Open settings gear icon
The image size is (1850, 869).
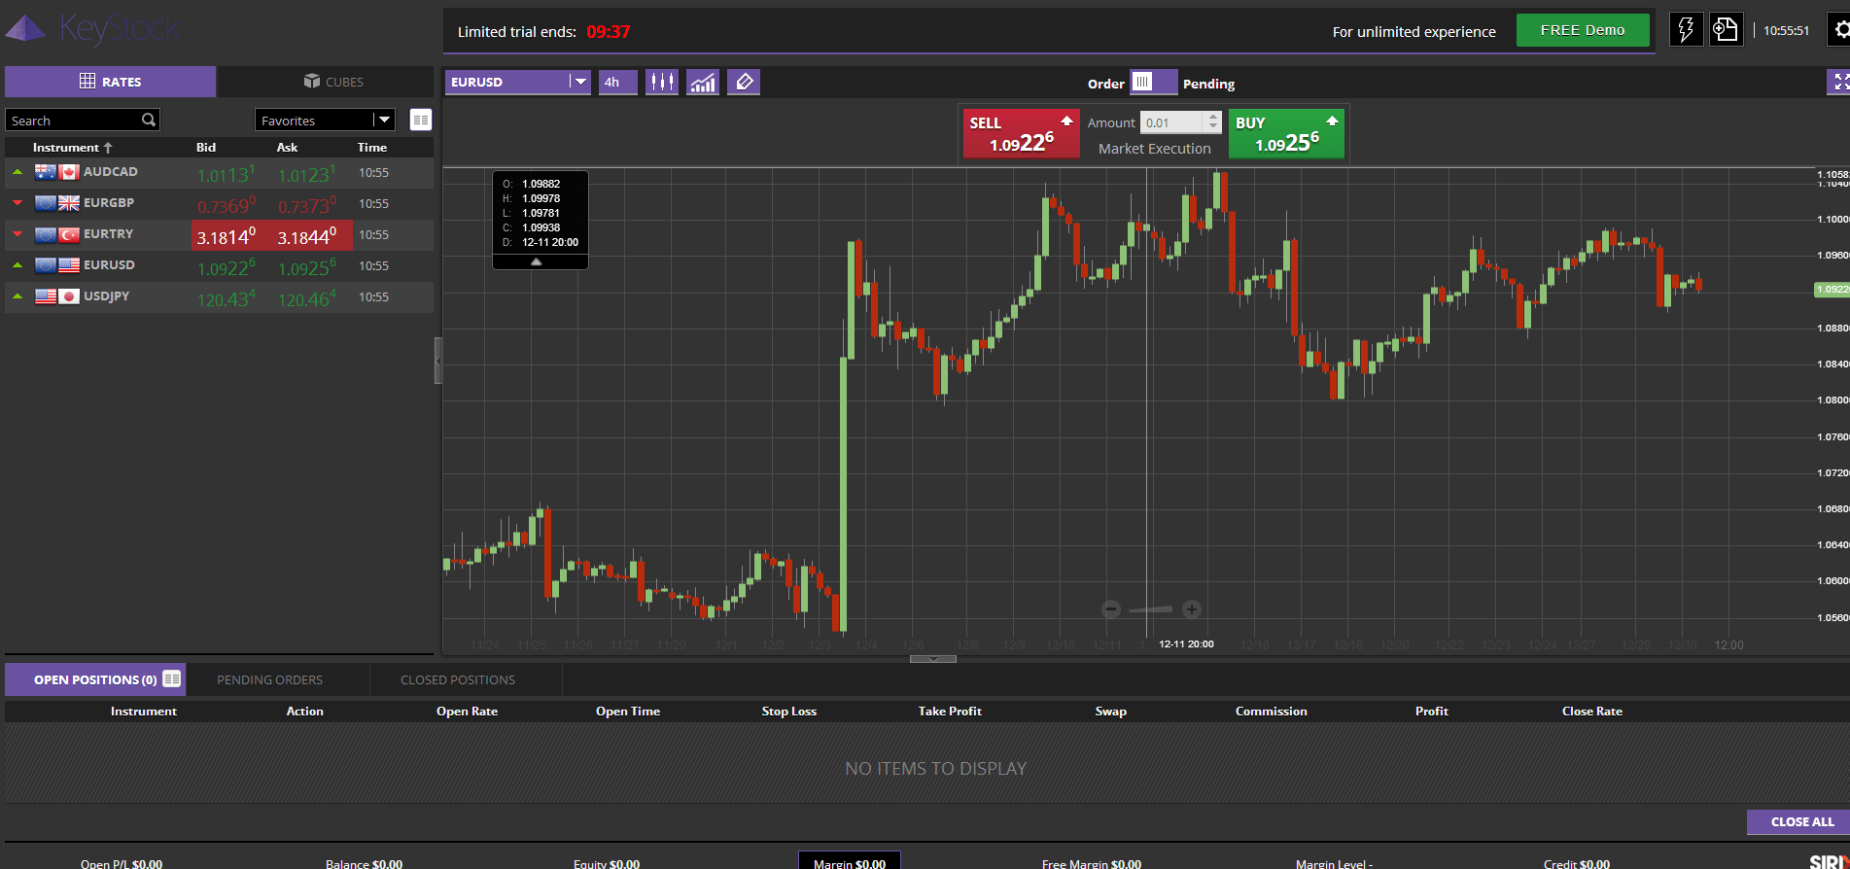(1840, 30)
